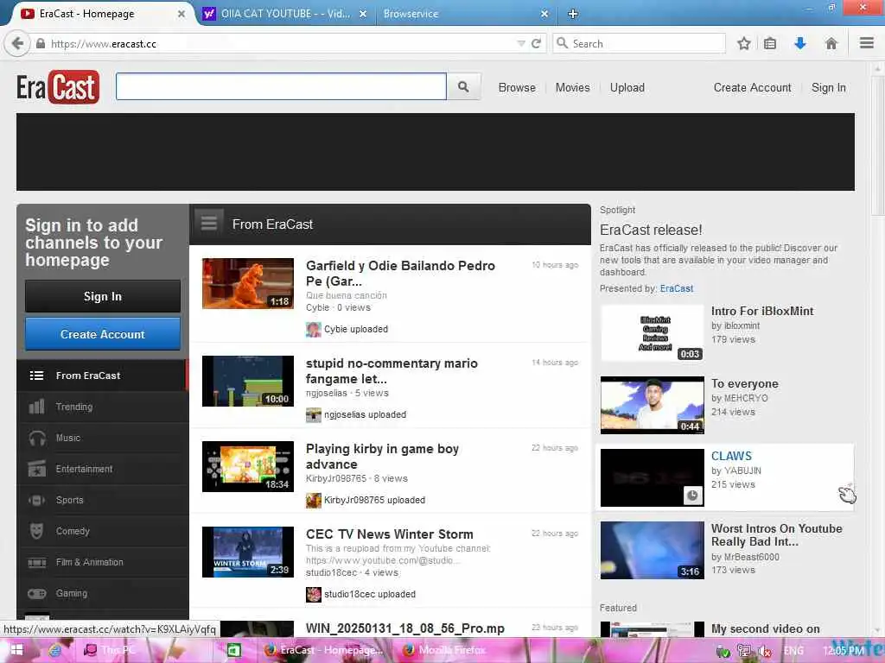Screen dimensions: 885x663
Task: Open Garfield y Odie Bailando Pedro video title
Action: (x=400, y=274)
